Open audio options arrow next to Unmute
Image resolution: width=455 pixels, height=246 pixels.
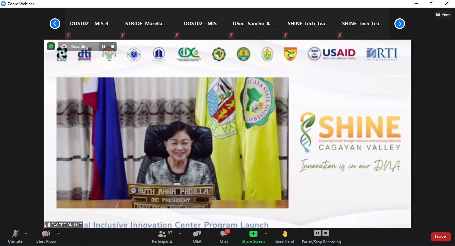pos(26,234)
